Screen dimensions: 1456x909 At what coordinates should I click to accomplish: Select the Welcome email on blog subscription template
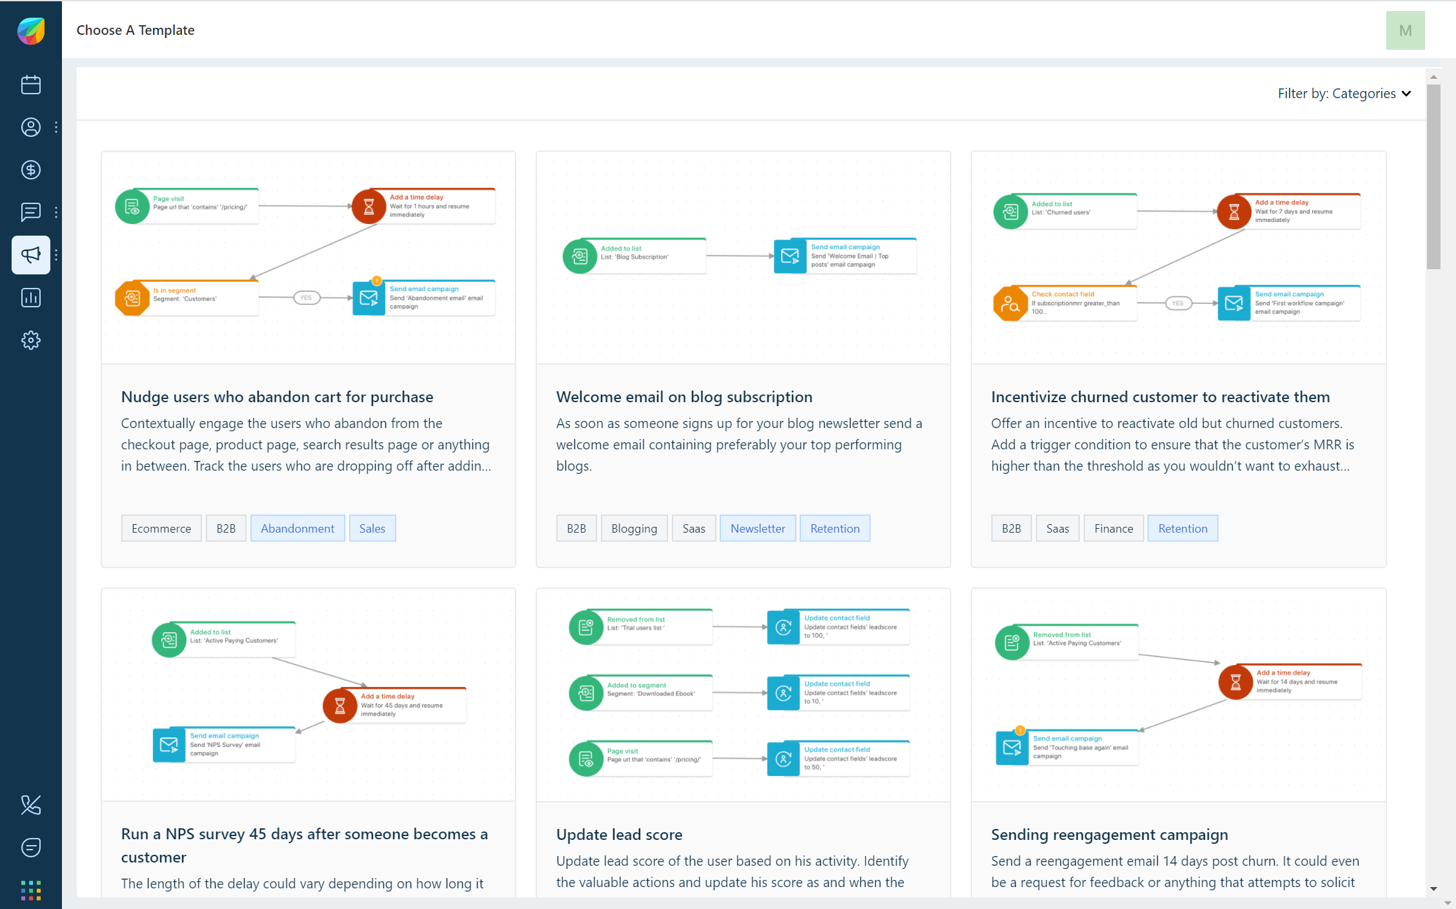[684, 396]
